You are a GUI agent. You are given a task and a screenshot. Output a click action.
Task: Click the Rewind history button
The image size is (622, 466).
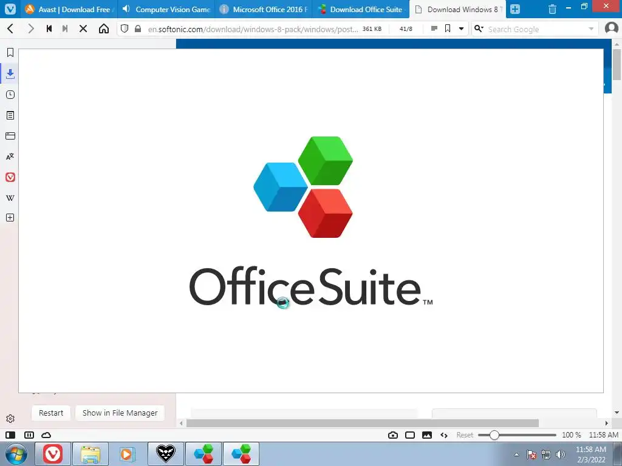click(49, 29)
